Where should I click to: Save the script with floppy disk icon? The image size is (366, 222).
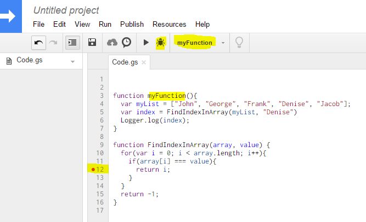point(92,42)
